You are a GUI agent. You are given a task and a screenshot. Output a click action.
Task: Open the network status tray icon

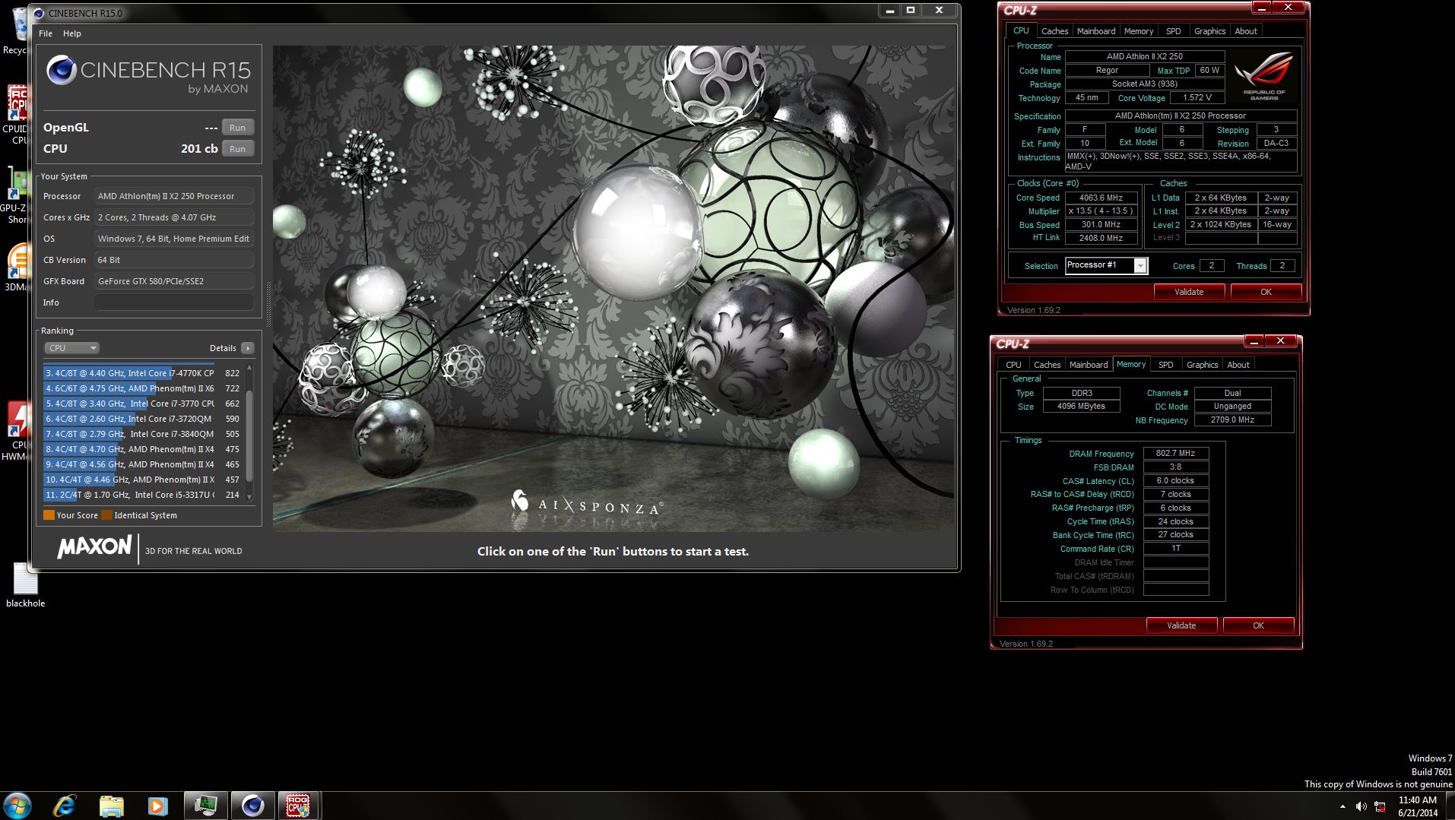pos(1380,806)
